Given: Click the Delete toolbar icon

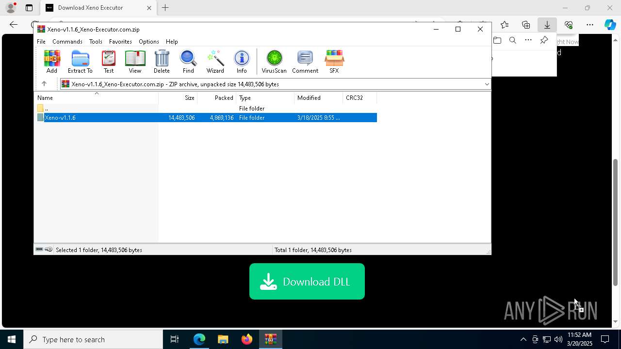Looking at the screenshot, I should click(162, 62).
